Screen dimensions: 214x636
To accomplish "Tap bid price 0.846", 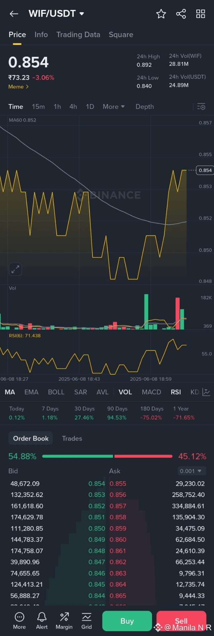I will coord(97,573).
